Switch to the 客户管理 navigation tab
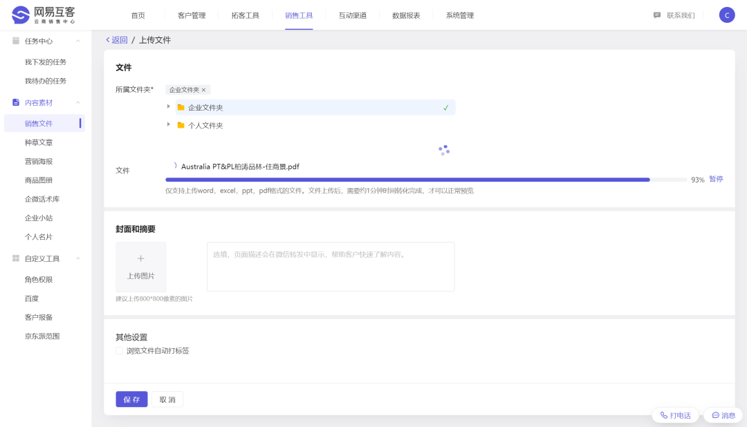This screenshot has width=747, height=427. pyautogui.click(x=191, y=14)
